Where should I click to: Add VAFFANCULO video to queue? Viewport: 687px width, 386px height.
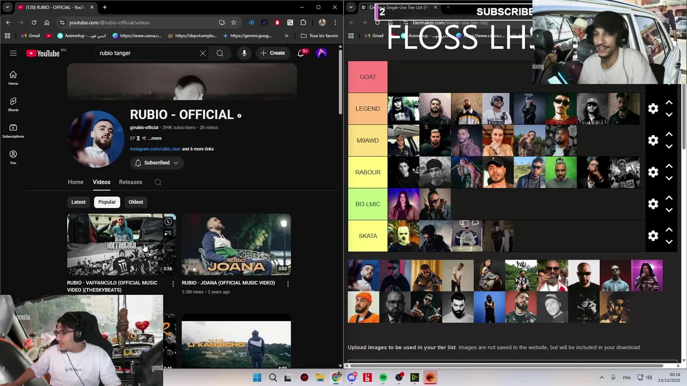click(x=168, y=234)
